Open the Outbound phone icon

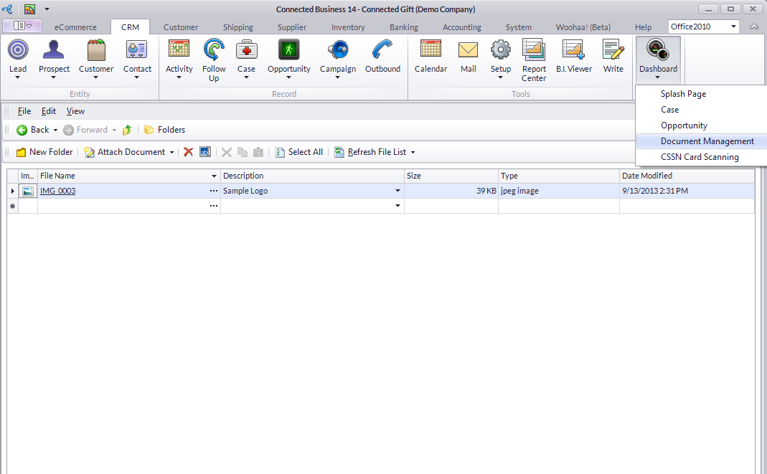click(x=382, y=51)
